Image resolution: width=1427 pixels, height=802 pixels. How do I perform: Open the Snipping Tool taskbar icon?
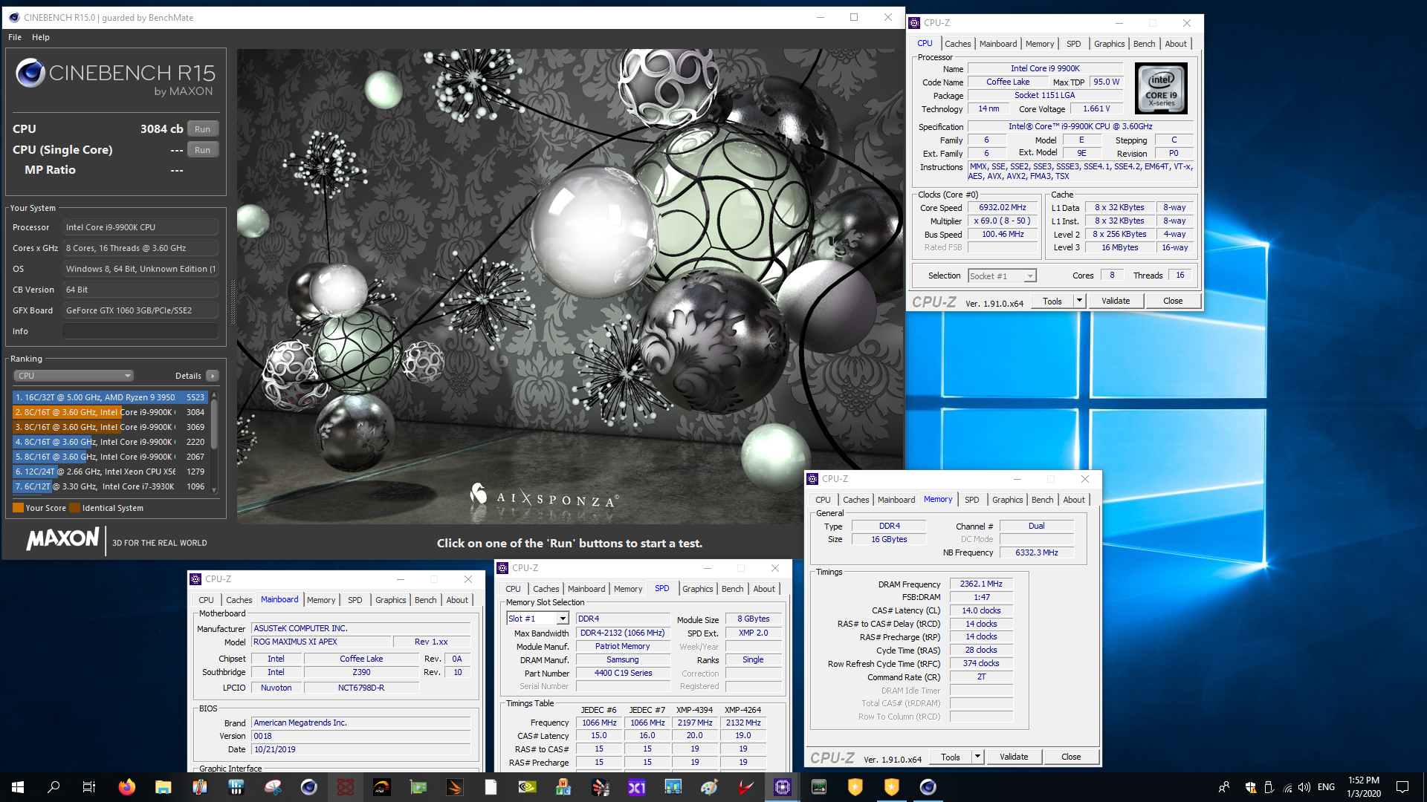tap(273, 787)
